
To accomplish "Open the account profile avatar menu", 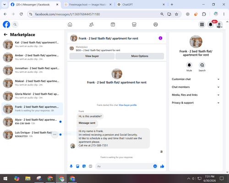I will [219, 25].
